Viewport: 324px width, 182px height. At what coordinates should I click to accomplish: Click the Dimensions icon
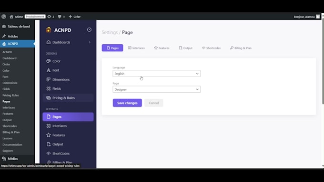coord(49,79)
